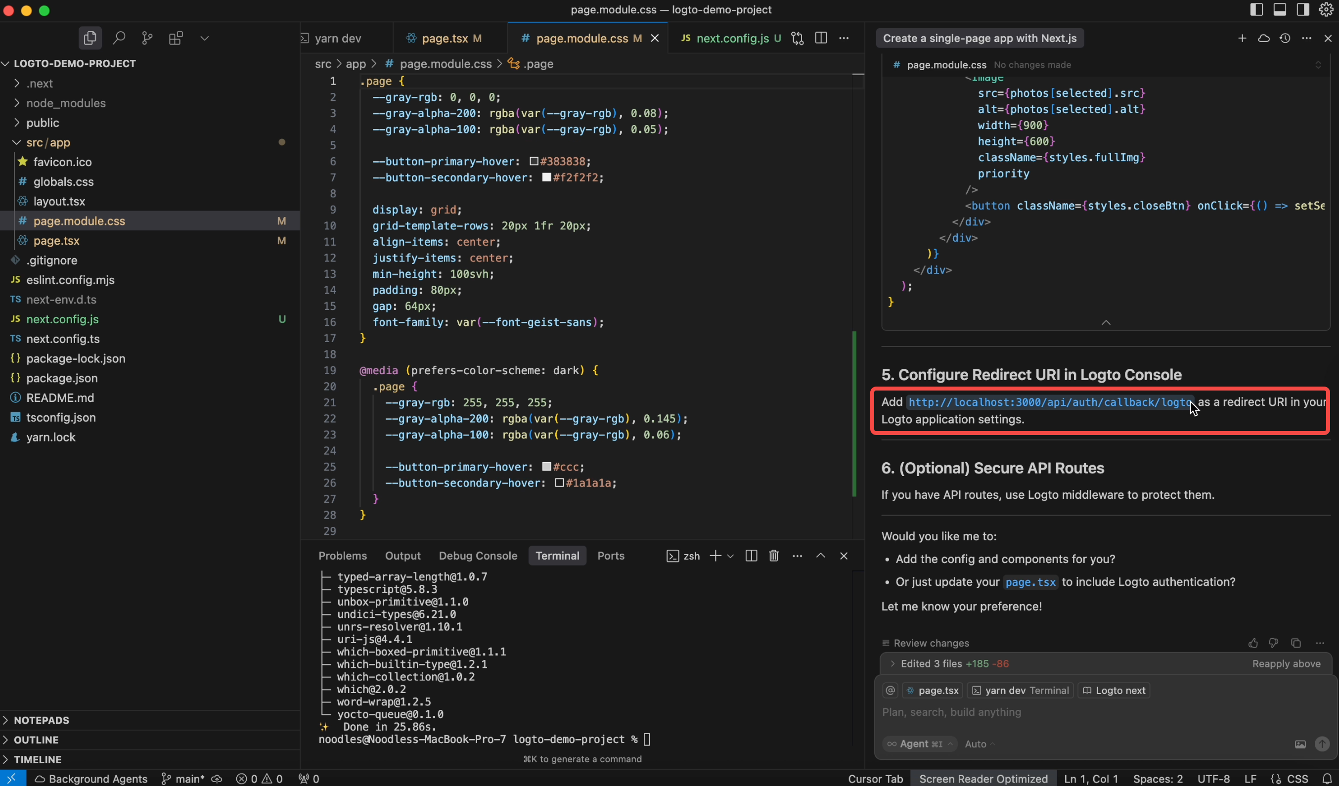
Task: Open Cursor settings gear
Action: click(x=1326, y=9)
